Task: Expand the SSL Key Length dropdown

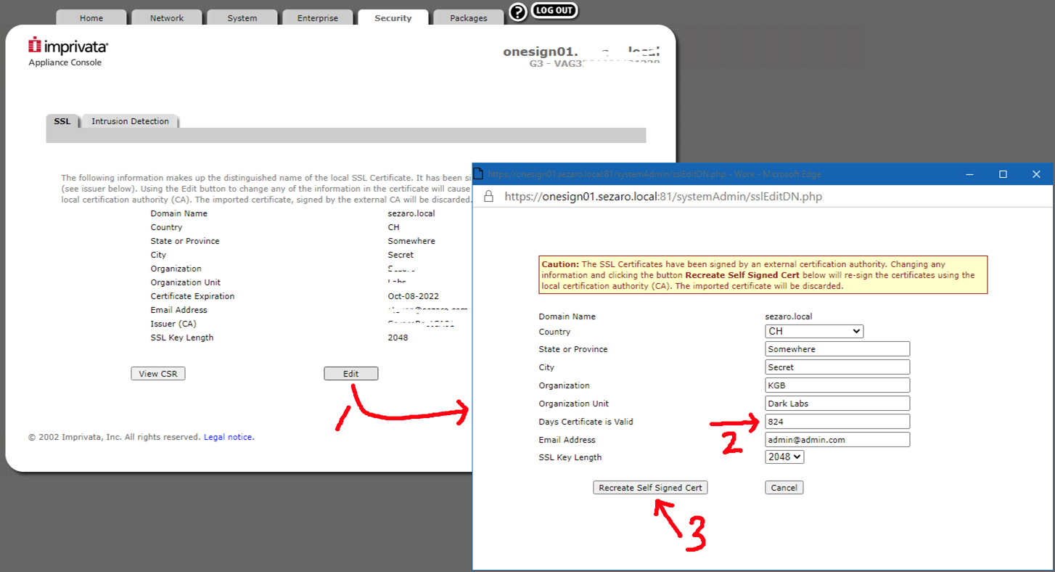Action: (x=784, y=457)
